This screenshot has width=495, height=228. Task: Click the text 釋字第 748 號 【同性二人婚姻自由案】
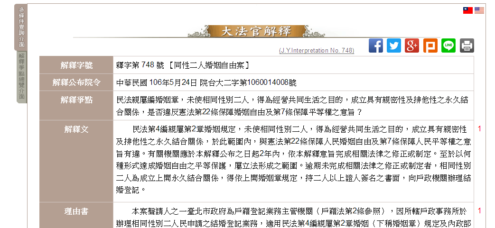[x=183, y=65]
